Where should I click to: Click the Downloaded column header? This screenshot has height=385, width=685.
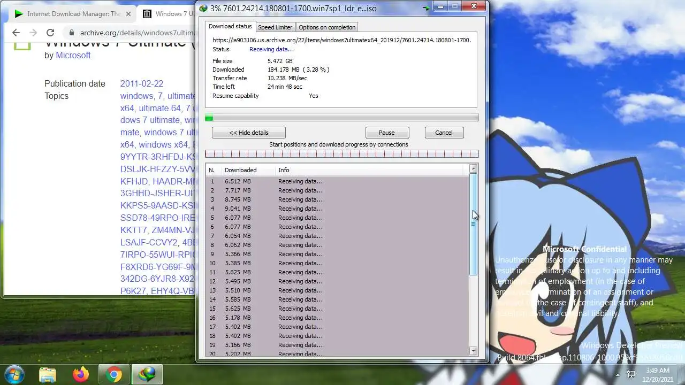click(248, 170)
